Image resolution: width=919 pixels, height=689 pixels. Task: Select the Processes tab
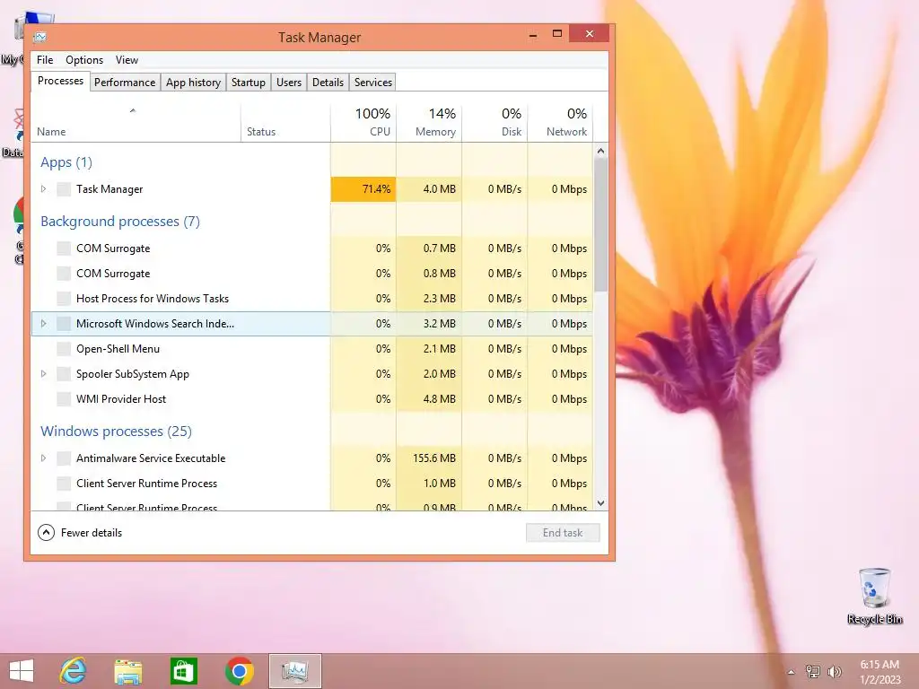pyautogui.click(x=60, y=81)
